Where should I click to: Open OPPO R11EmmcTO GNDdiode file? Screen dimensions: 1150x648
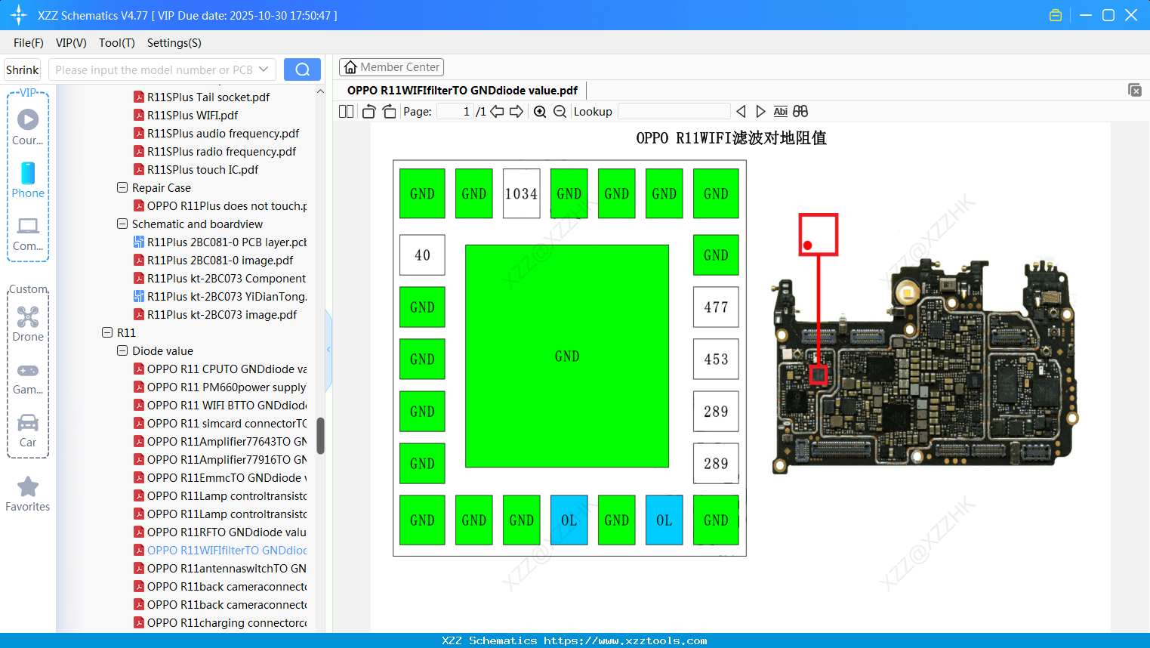pos(227,477)
